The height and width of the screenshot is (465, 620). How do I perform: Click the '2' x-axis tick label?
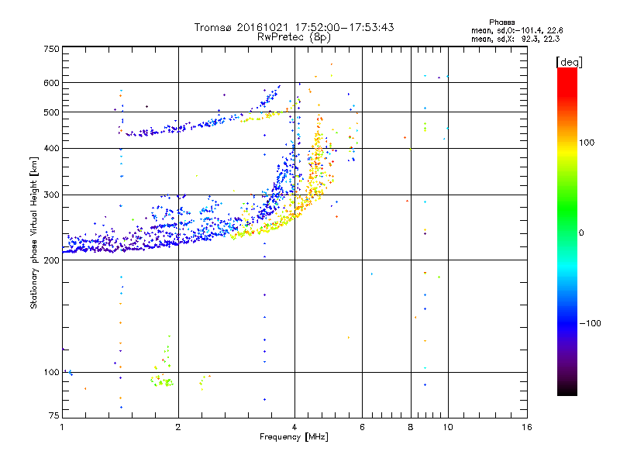pyautogui.click(x=178, y=427)
